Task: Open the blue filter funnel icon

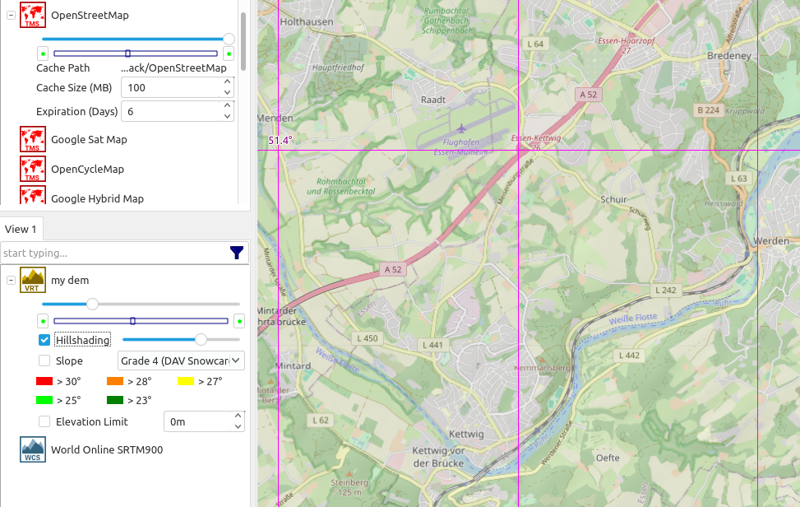Action: 237,253
